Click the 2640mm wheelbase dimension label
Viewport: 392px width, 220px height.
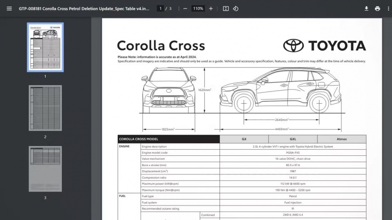point(282,120)
